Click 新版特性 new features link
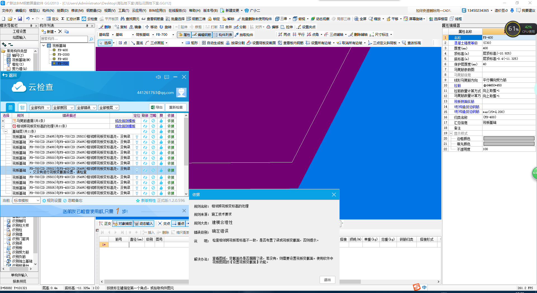 coord(146,200)
